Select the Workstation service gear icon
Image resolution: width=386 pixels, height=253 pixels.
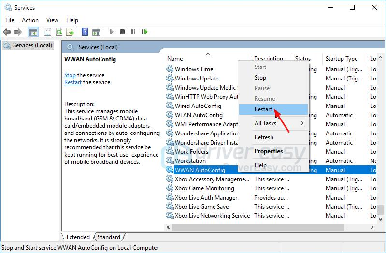point(170,160)
